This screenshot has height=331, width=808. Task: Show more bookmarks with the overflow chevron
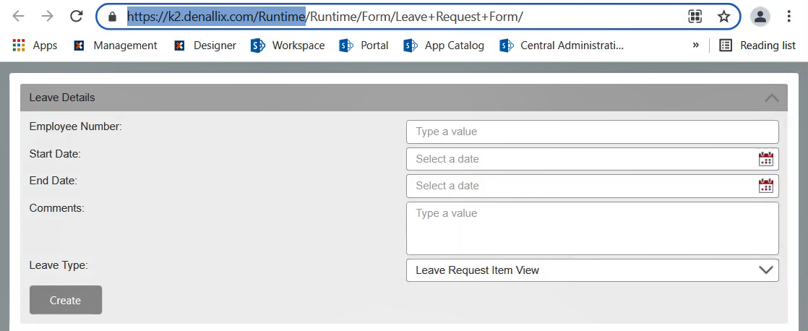695,46
